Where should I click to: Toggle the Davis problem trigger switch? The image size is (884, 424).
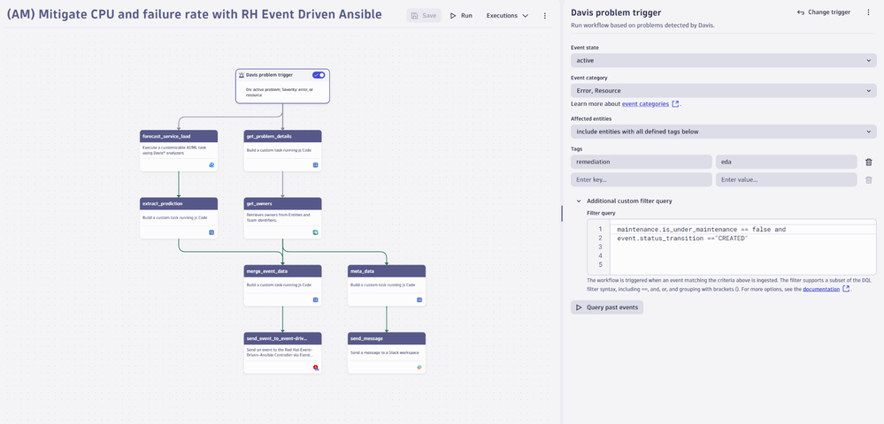(x=319, y=75)
